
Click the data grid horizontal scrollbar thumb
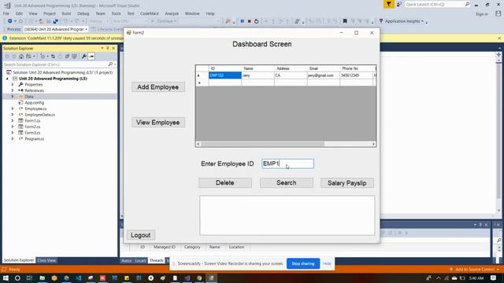coord(262,144)
